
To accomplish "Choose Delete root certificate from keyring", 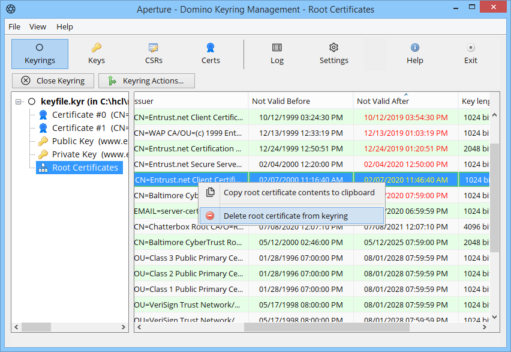I will click(x=291, y=216).
